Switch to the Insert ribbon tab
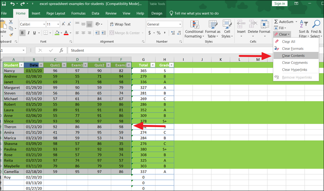 pyautogui.click(x=36, y=13)
